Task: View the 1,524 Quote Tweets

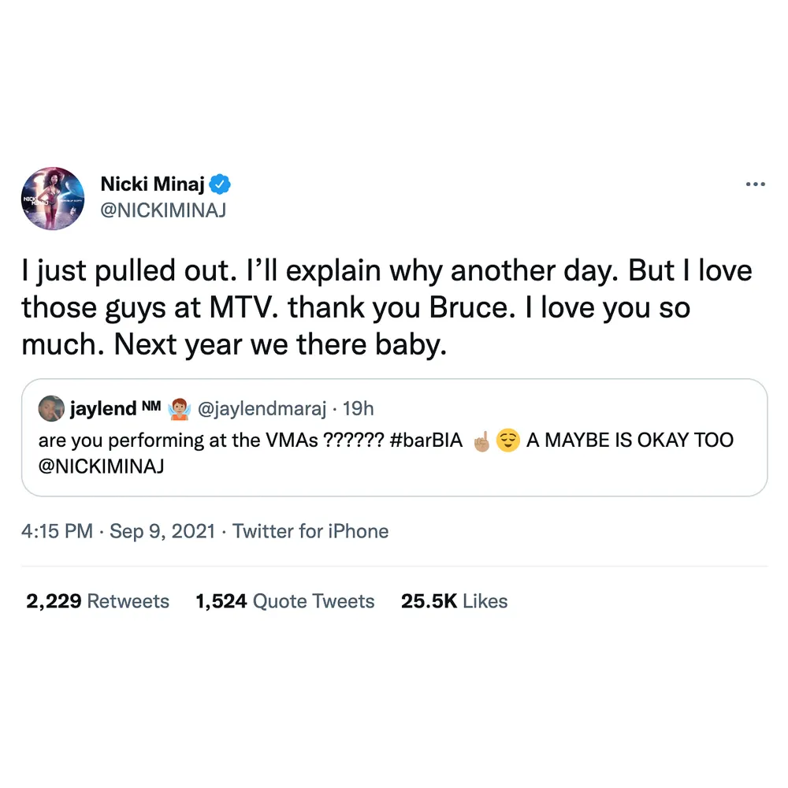Action: 284,601
